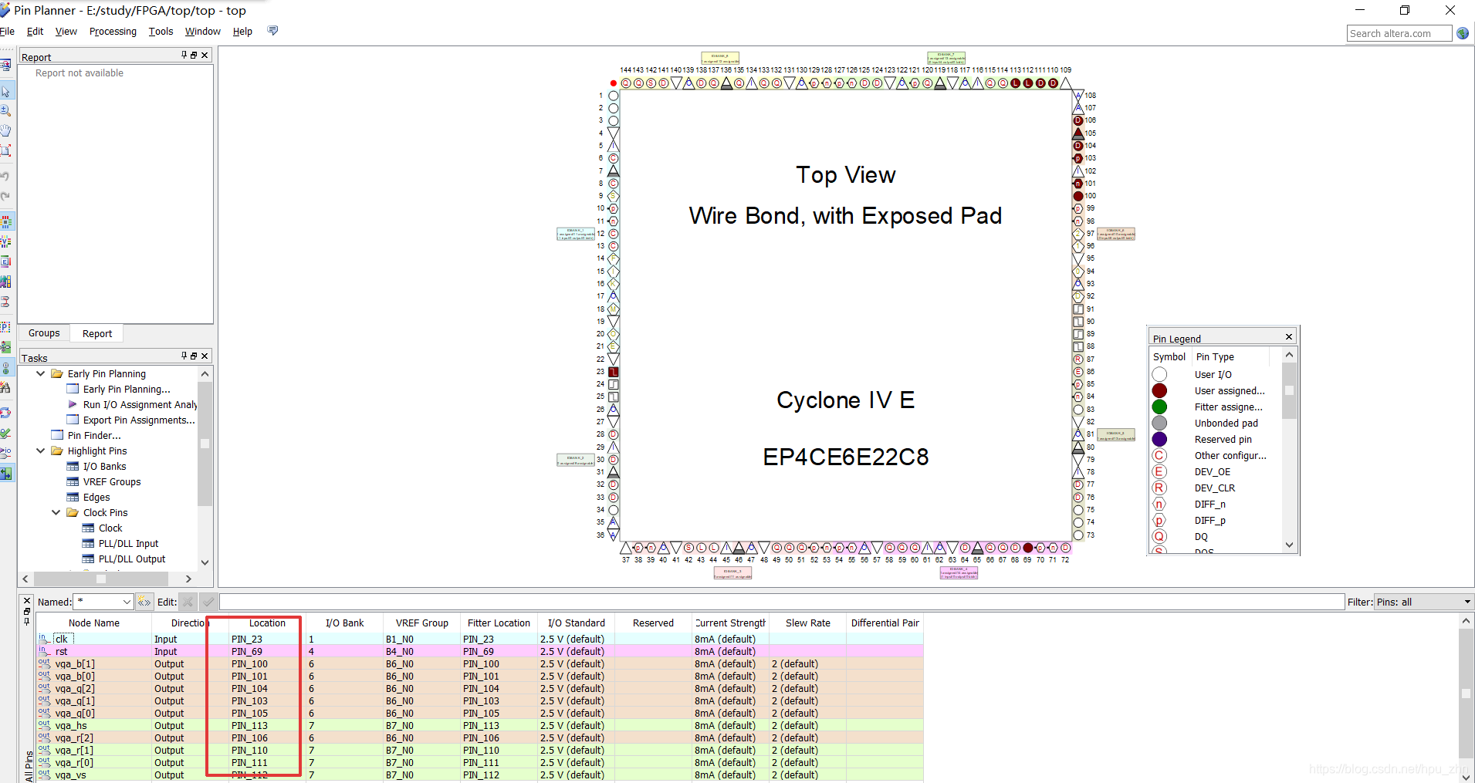Click the Named filter wildcard button

click(144, 602)
